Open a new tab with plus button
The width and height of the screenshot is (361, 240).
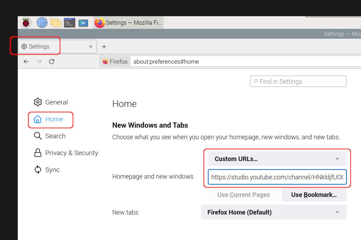(x=104, y=46)
